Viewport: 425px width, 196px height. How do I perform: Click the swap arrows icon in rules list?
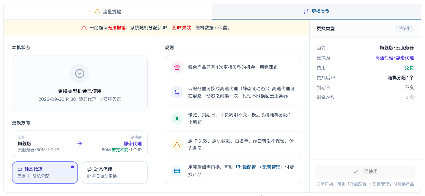[177, 92]
